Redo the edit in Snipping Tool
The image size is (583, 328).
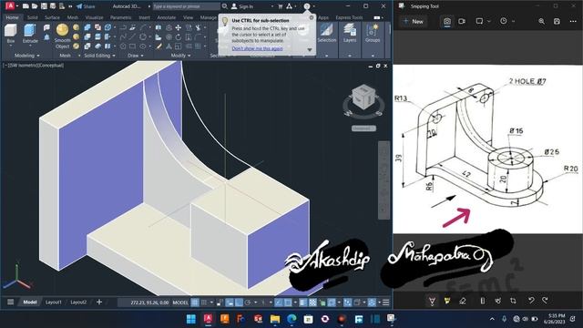click(546, 300)
